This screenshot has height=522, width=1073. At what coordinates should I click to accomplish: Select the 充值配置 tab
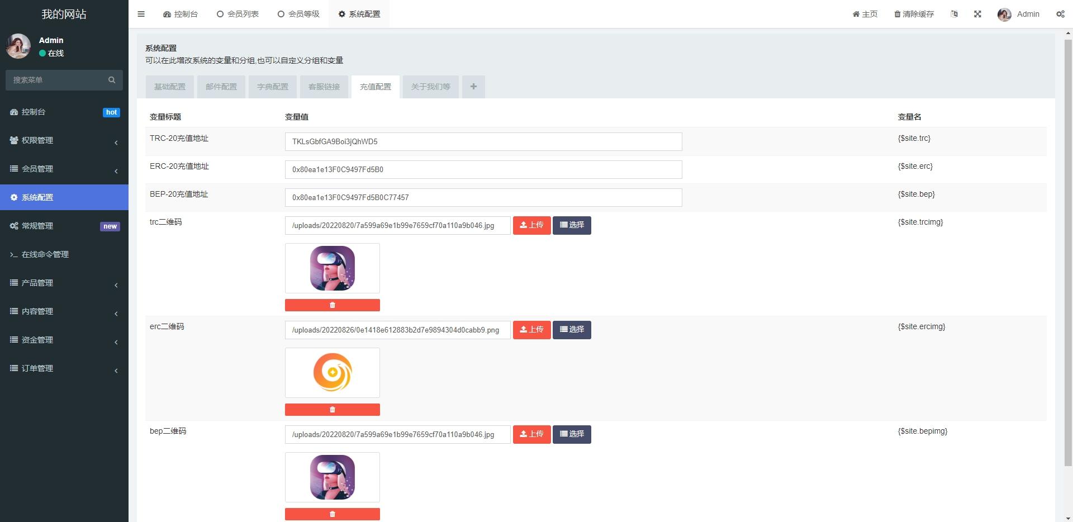(x=376, y=87)
